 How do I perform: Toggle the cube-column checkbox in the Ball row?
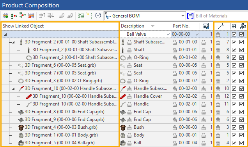click(x=234, y=143)
